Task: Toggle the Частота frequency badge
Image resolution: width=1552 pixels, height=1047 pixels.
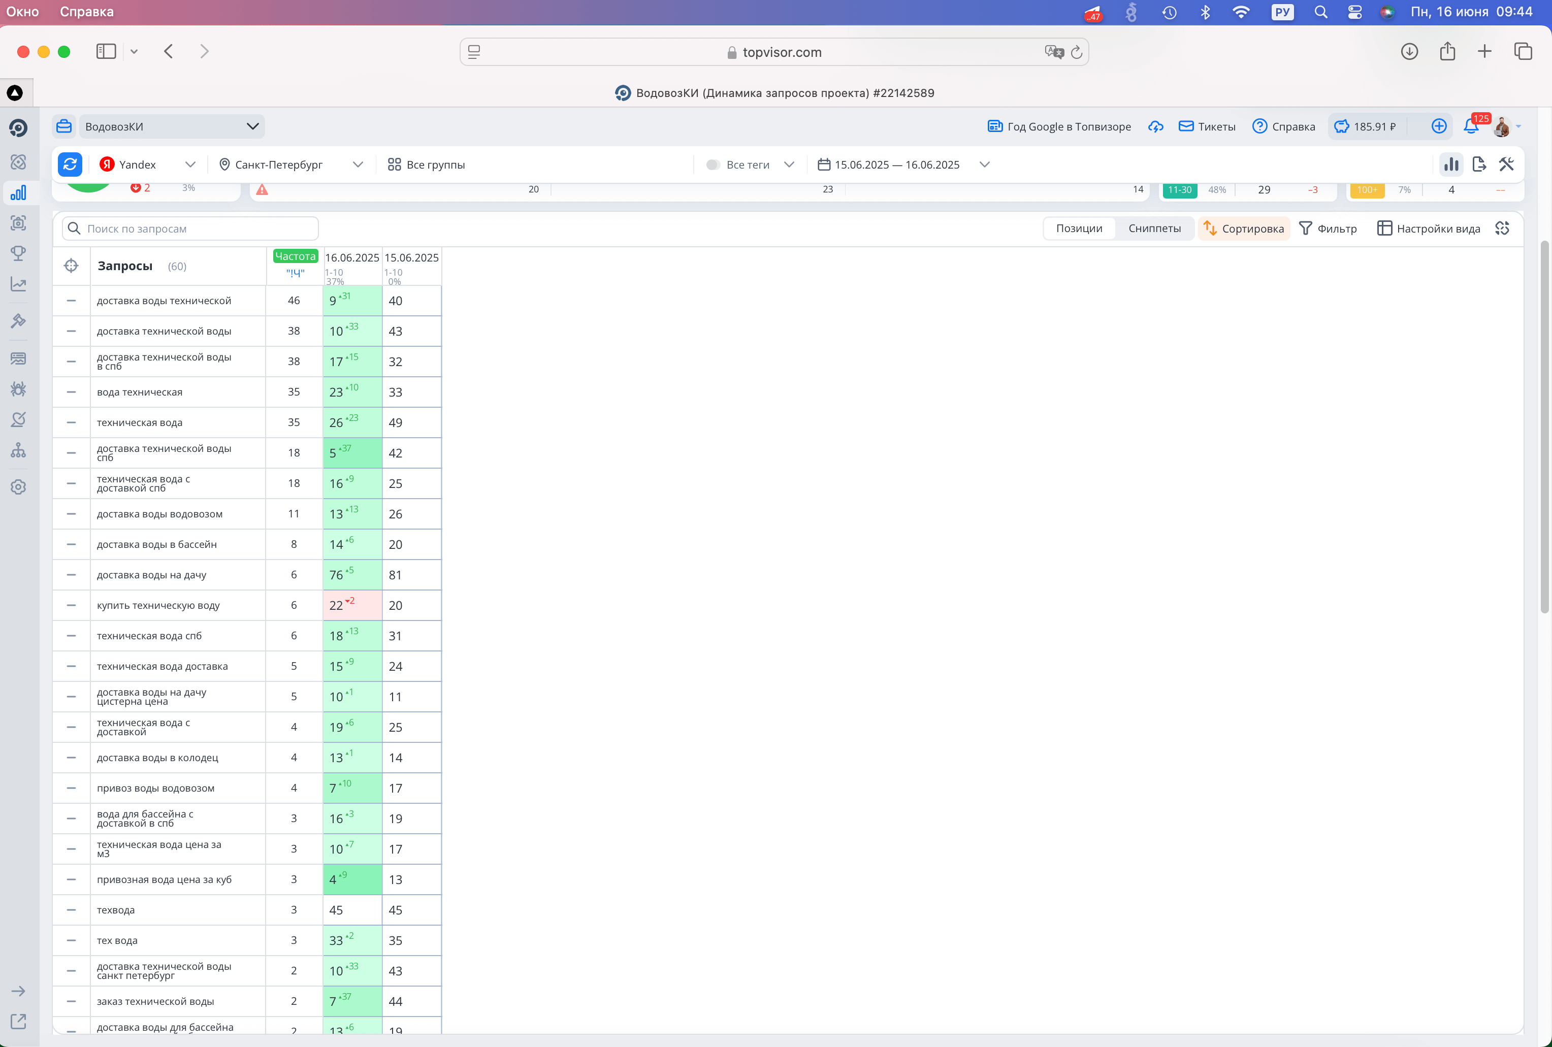Action: (295, 256)
